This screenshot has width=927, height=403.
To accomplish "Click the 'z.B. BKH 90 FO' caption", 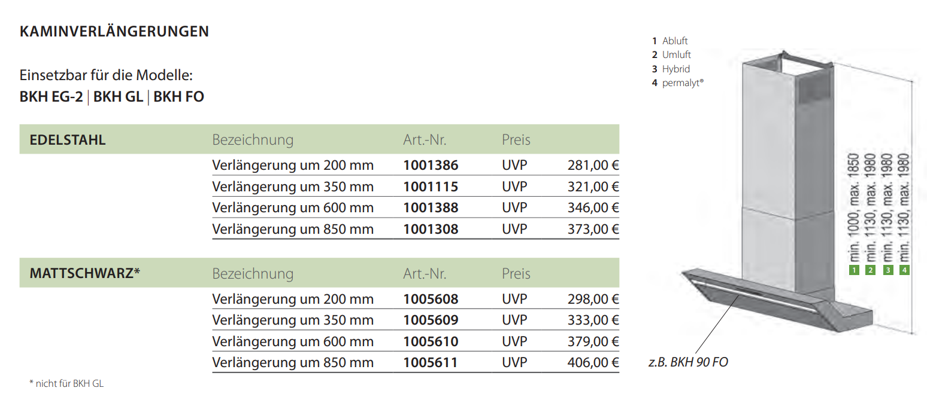I will (x=689, y=362).
